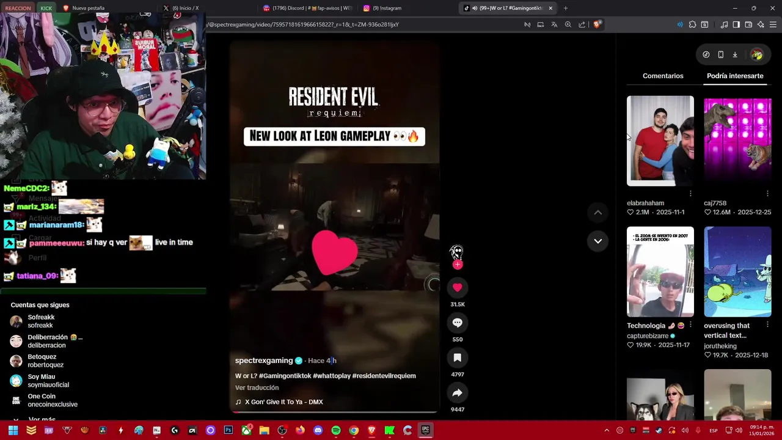Click the share page icon in address bar
Viewport: 782px width, 440px height.
pos(582,24)
